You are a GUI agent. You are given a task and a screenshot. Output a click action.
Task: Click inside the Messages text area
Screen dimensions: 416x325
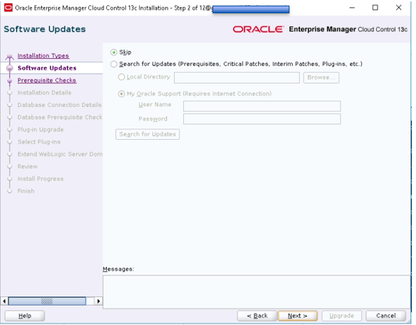tap(257, 292)
